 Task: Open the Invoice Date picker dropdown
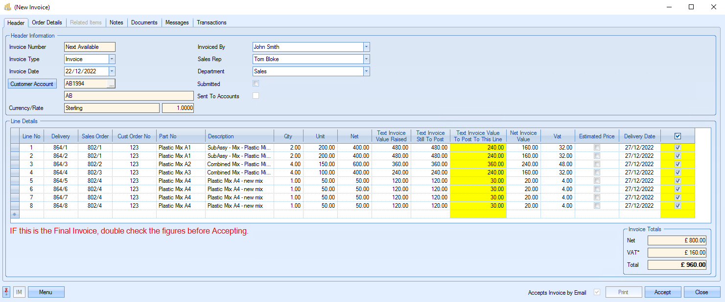click(112, 71)
